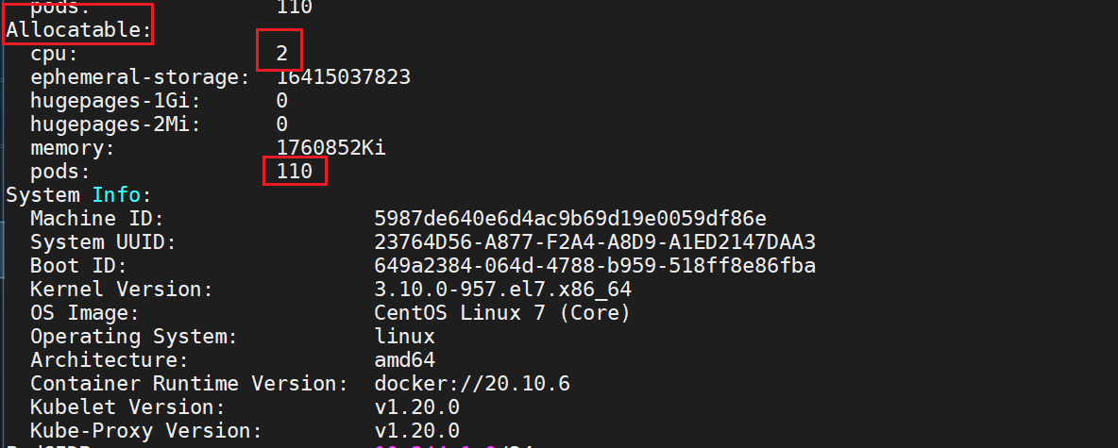Select the Boot ID value
This screenshot has width=1118, height=448.
pyautogui.click(x=595, y=266)
